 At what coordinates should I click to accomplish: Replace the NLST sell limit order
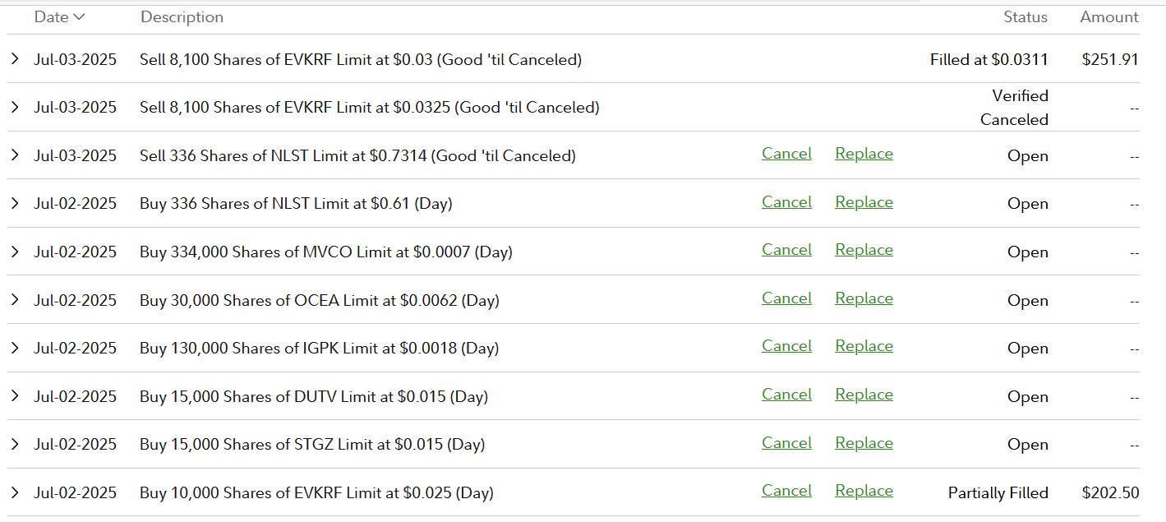[x=864, y=154]
